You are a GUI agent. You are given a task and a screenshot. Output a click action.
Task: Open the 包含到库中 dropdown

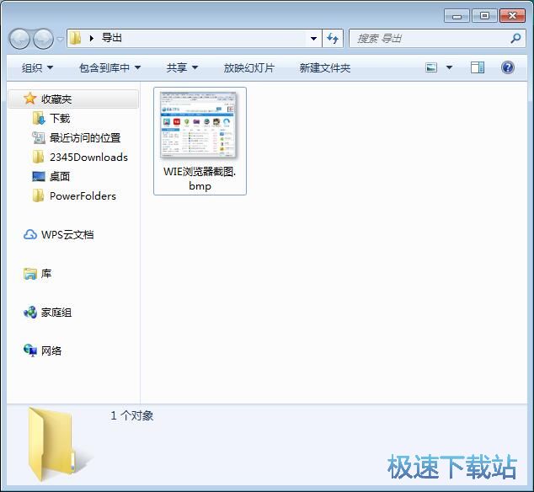pos(109,67)
